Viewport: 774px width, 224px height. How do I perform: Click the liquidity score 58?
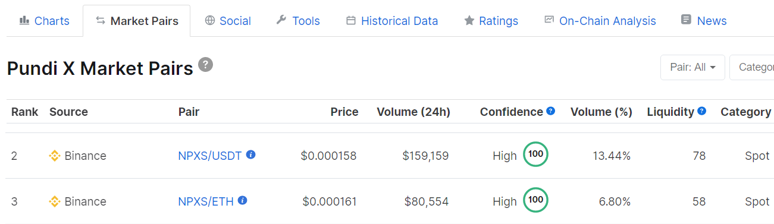click(699, 201)
